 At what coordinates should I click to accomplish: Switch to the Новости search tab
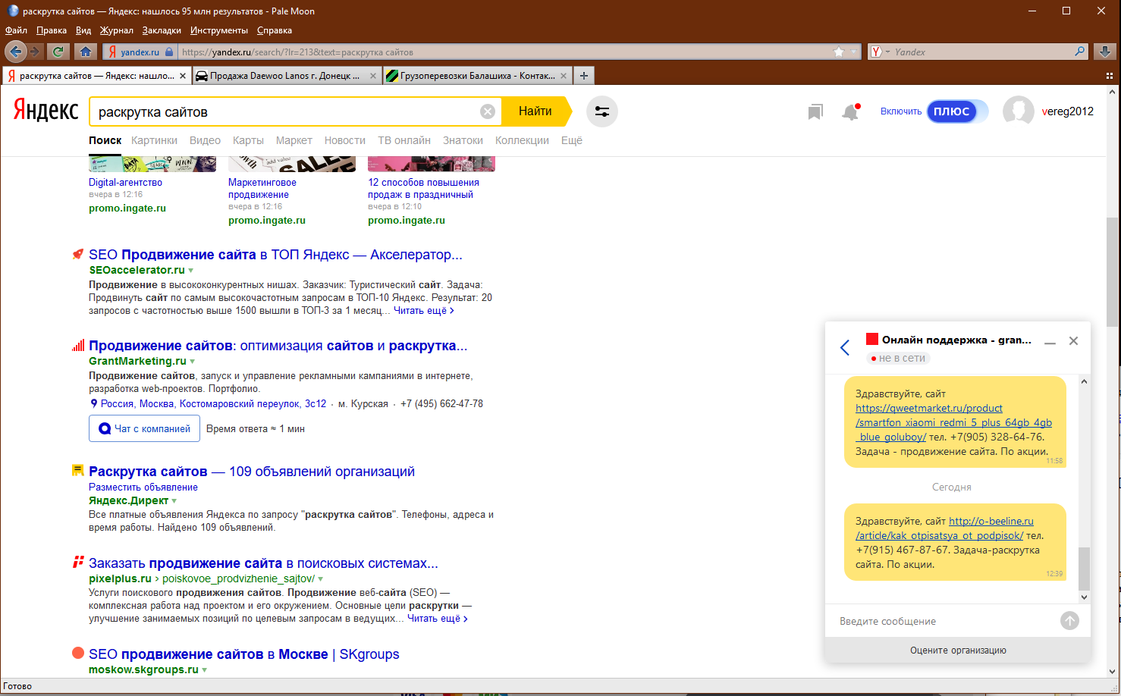pyautogui.click(x=345, y=140)
